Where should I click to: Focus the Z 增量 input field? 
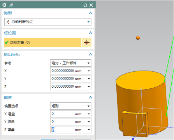62,130
